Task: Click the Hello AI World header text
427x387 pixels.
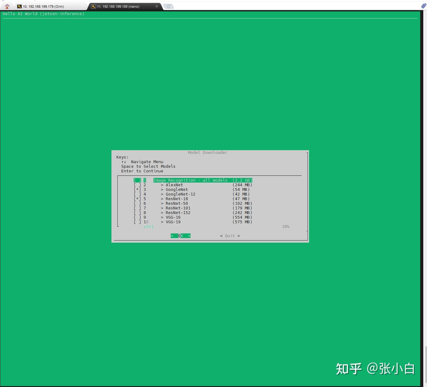Action: coord(44,14)
